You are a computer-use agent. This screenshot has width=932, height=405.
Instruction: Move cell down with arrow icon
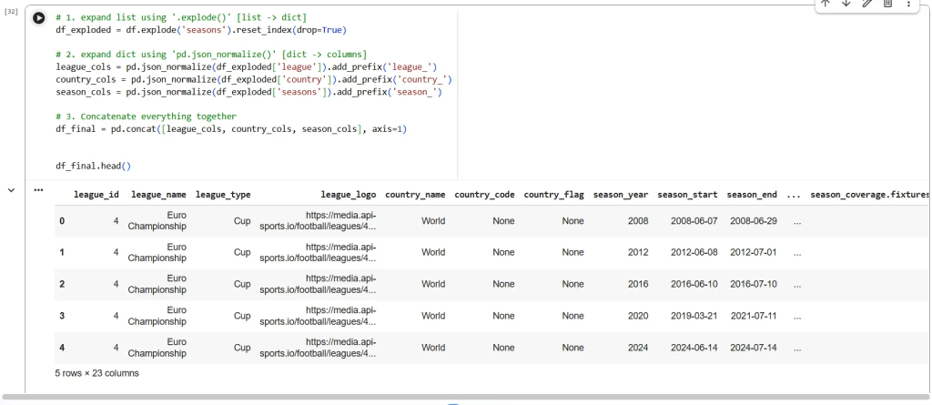tap(846, 4)
